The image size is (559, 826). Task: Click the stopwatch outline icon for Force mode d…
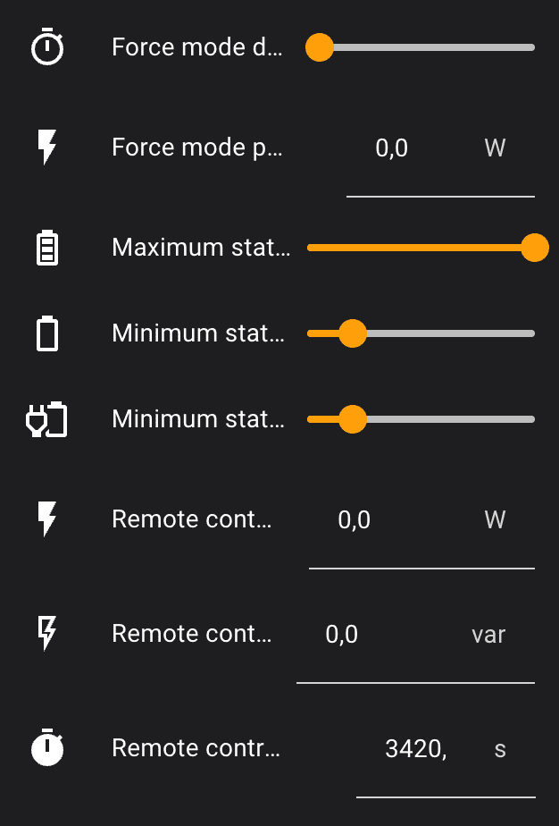pyautogui.click(x=47, y=48)
